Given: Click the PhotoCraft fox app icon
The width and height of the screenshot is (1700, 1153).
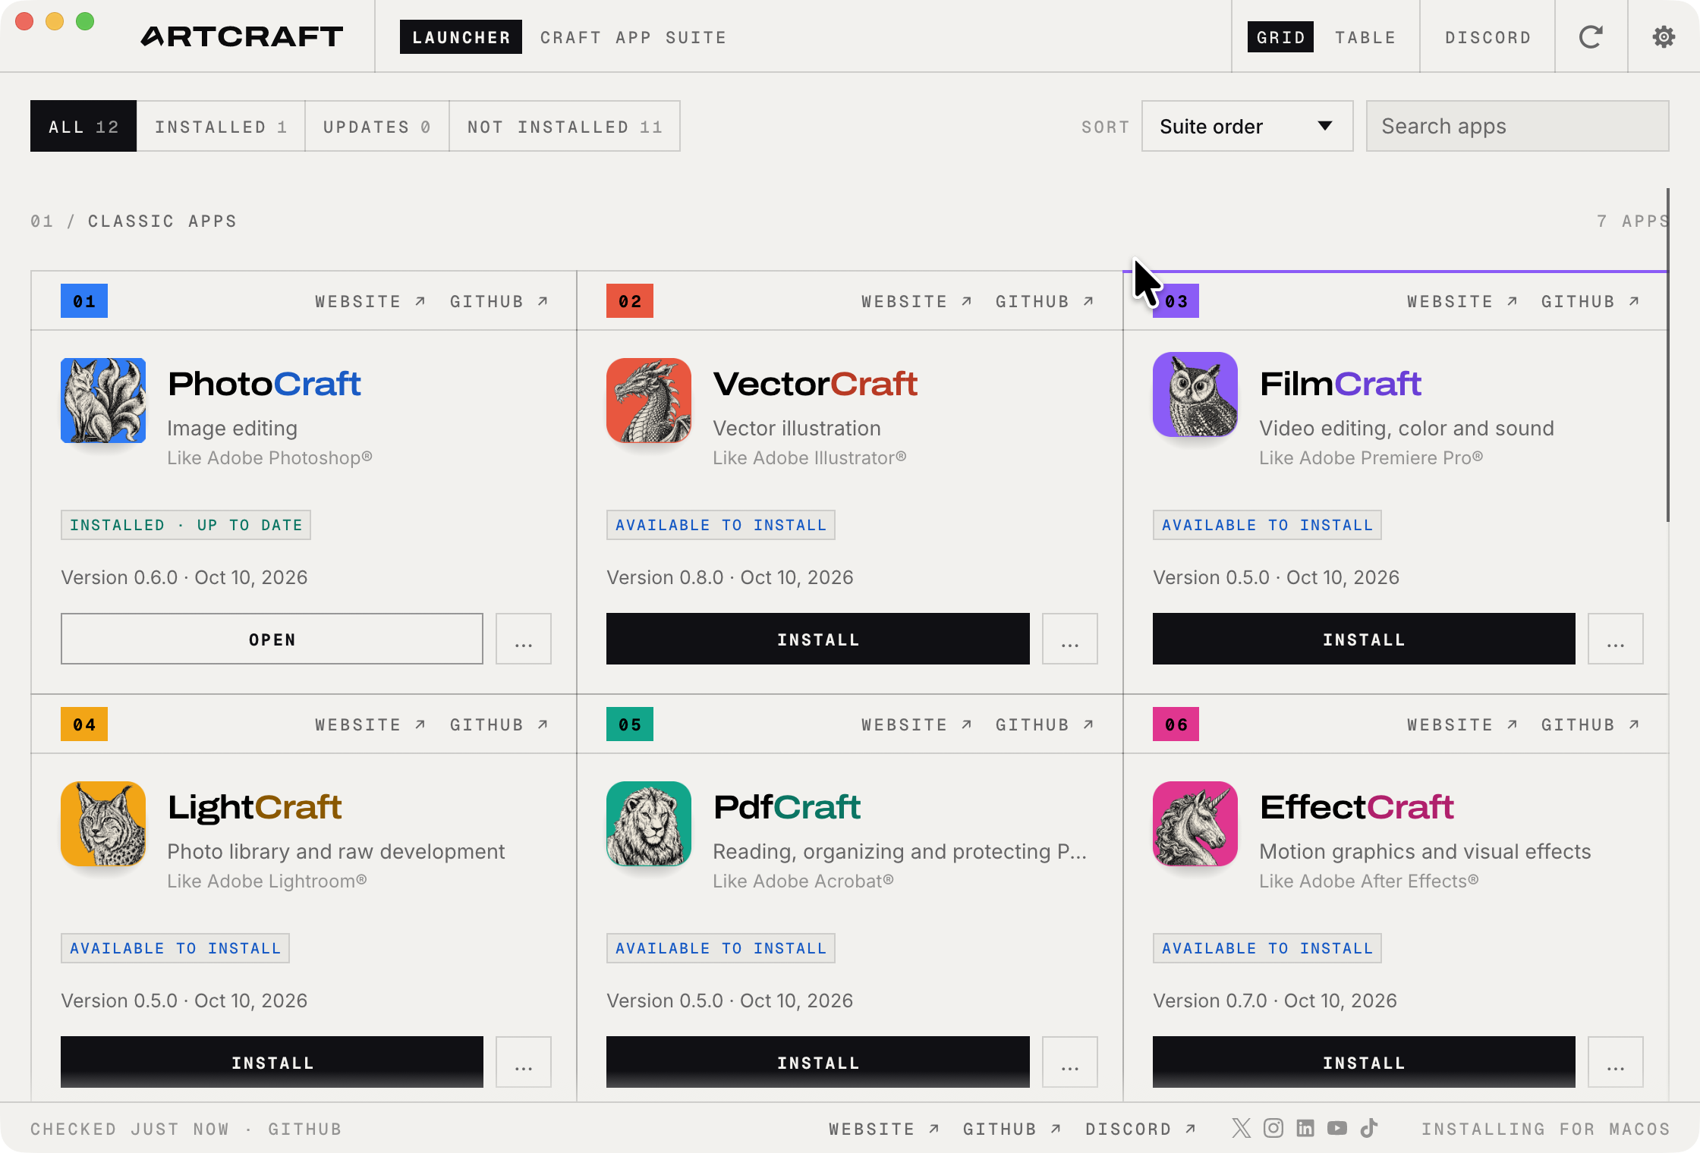Looking at the screenshot, I should click(x=103, y=401).
